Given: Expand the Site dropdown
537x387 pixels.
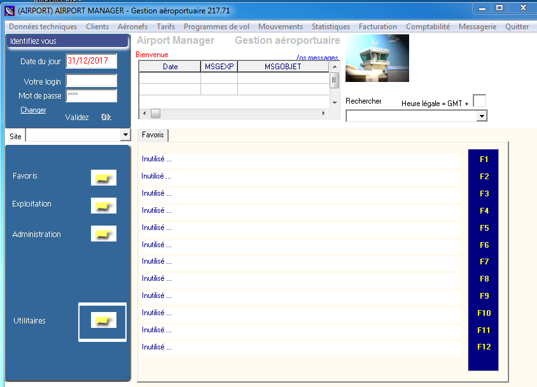Looking at the screenshot, I should pos(125,135).
